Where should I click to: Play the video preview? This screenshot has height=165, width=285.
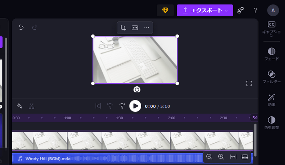135,106
